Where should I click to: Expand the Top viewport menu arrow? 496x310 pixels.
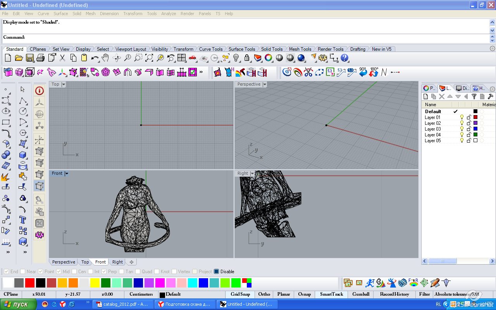(64, 84)
